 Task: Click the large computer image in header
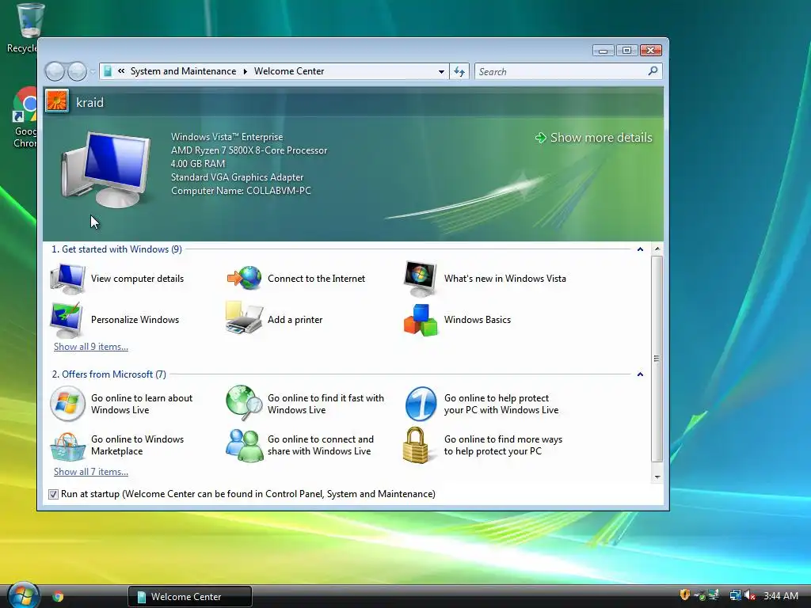106,169
